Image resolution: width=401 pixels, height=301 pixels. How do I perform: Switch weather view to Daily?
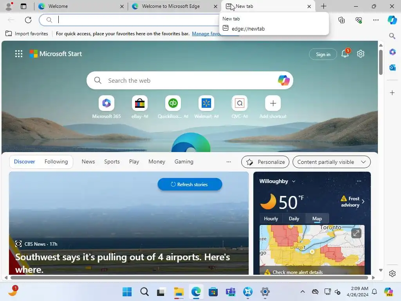294,219
